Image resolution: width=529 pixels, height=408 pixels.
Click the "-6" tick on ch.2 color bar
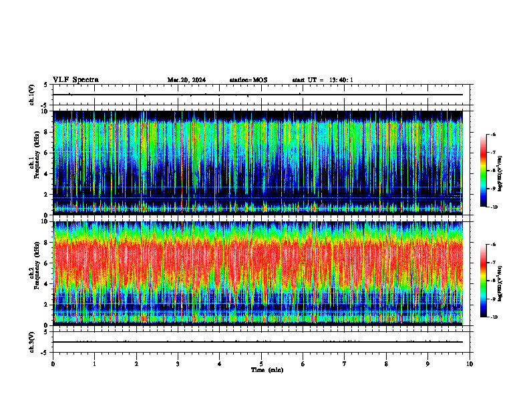[x=493, y=245]
